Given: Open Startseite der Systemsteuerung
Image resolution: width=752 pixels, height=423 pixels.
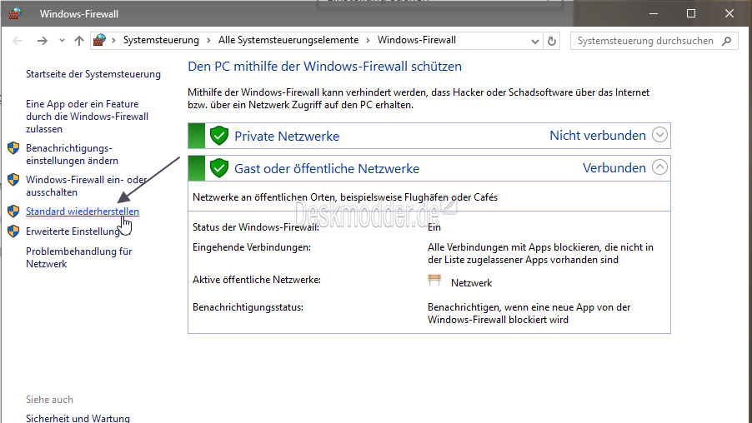Looking at the screenshot, I should pos(93,74).
